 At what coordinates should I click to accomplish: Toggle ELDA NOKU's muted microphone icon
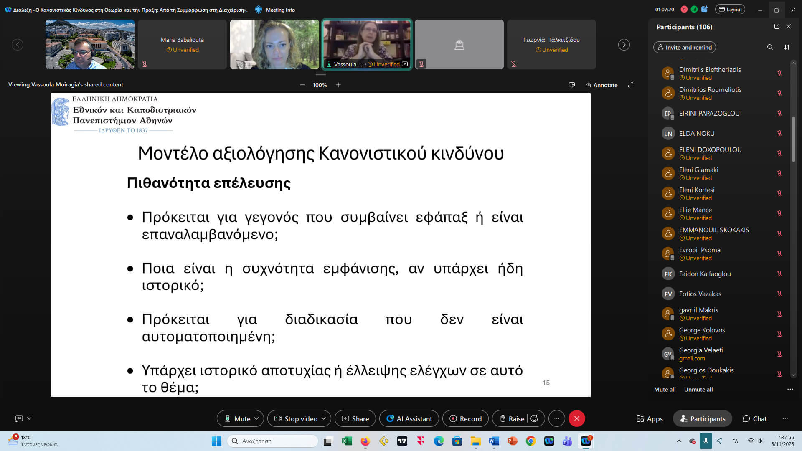click(779, 133)
